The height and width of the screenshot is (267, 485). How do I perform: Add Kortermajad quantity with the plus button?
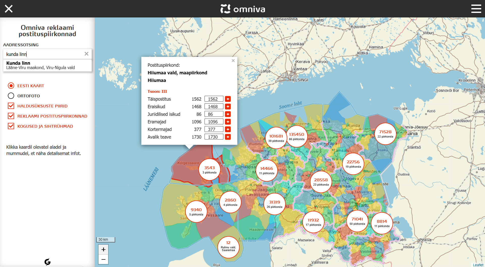point(228,129)
